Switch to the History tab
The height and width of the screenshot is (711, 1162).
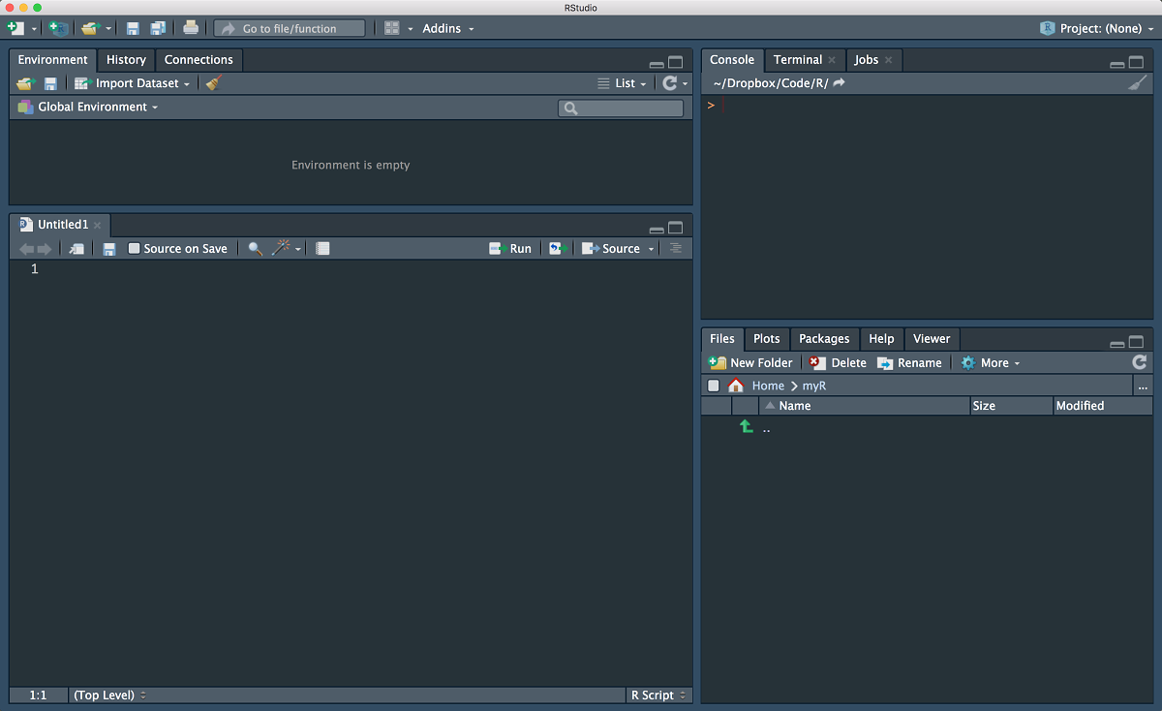coord(126,60)
